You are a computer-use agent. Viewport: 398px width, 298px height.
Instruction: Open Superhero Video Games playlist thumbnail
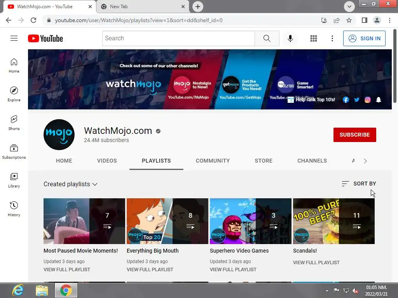251,221
